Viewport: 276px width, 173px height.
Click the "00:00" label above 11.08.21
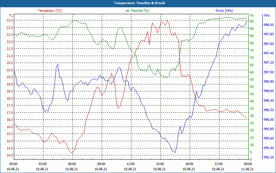(x=248, y=164)
